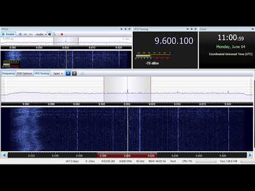The width and height of the screenshot is (255, 191).
Task: Switch to the Frequency tab
Action: point(8,73)
